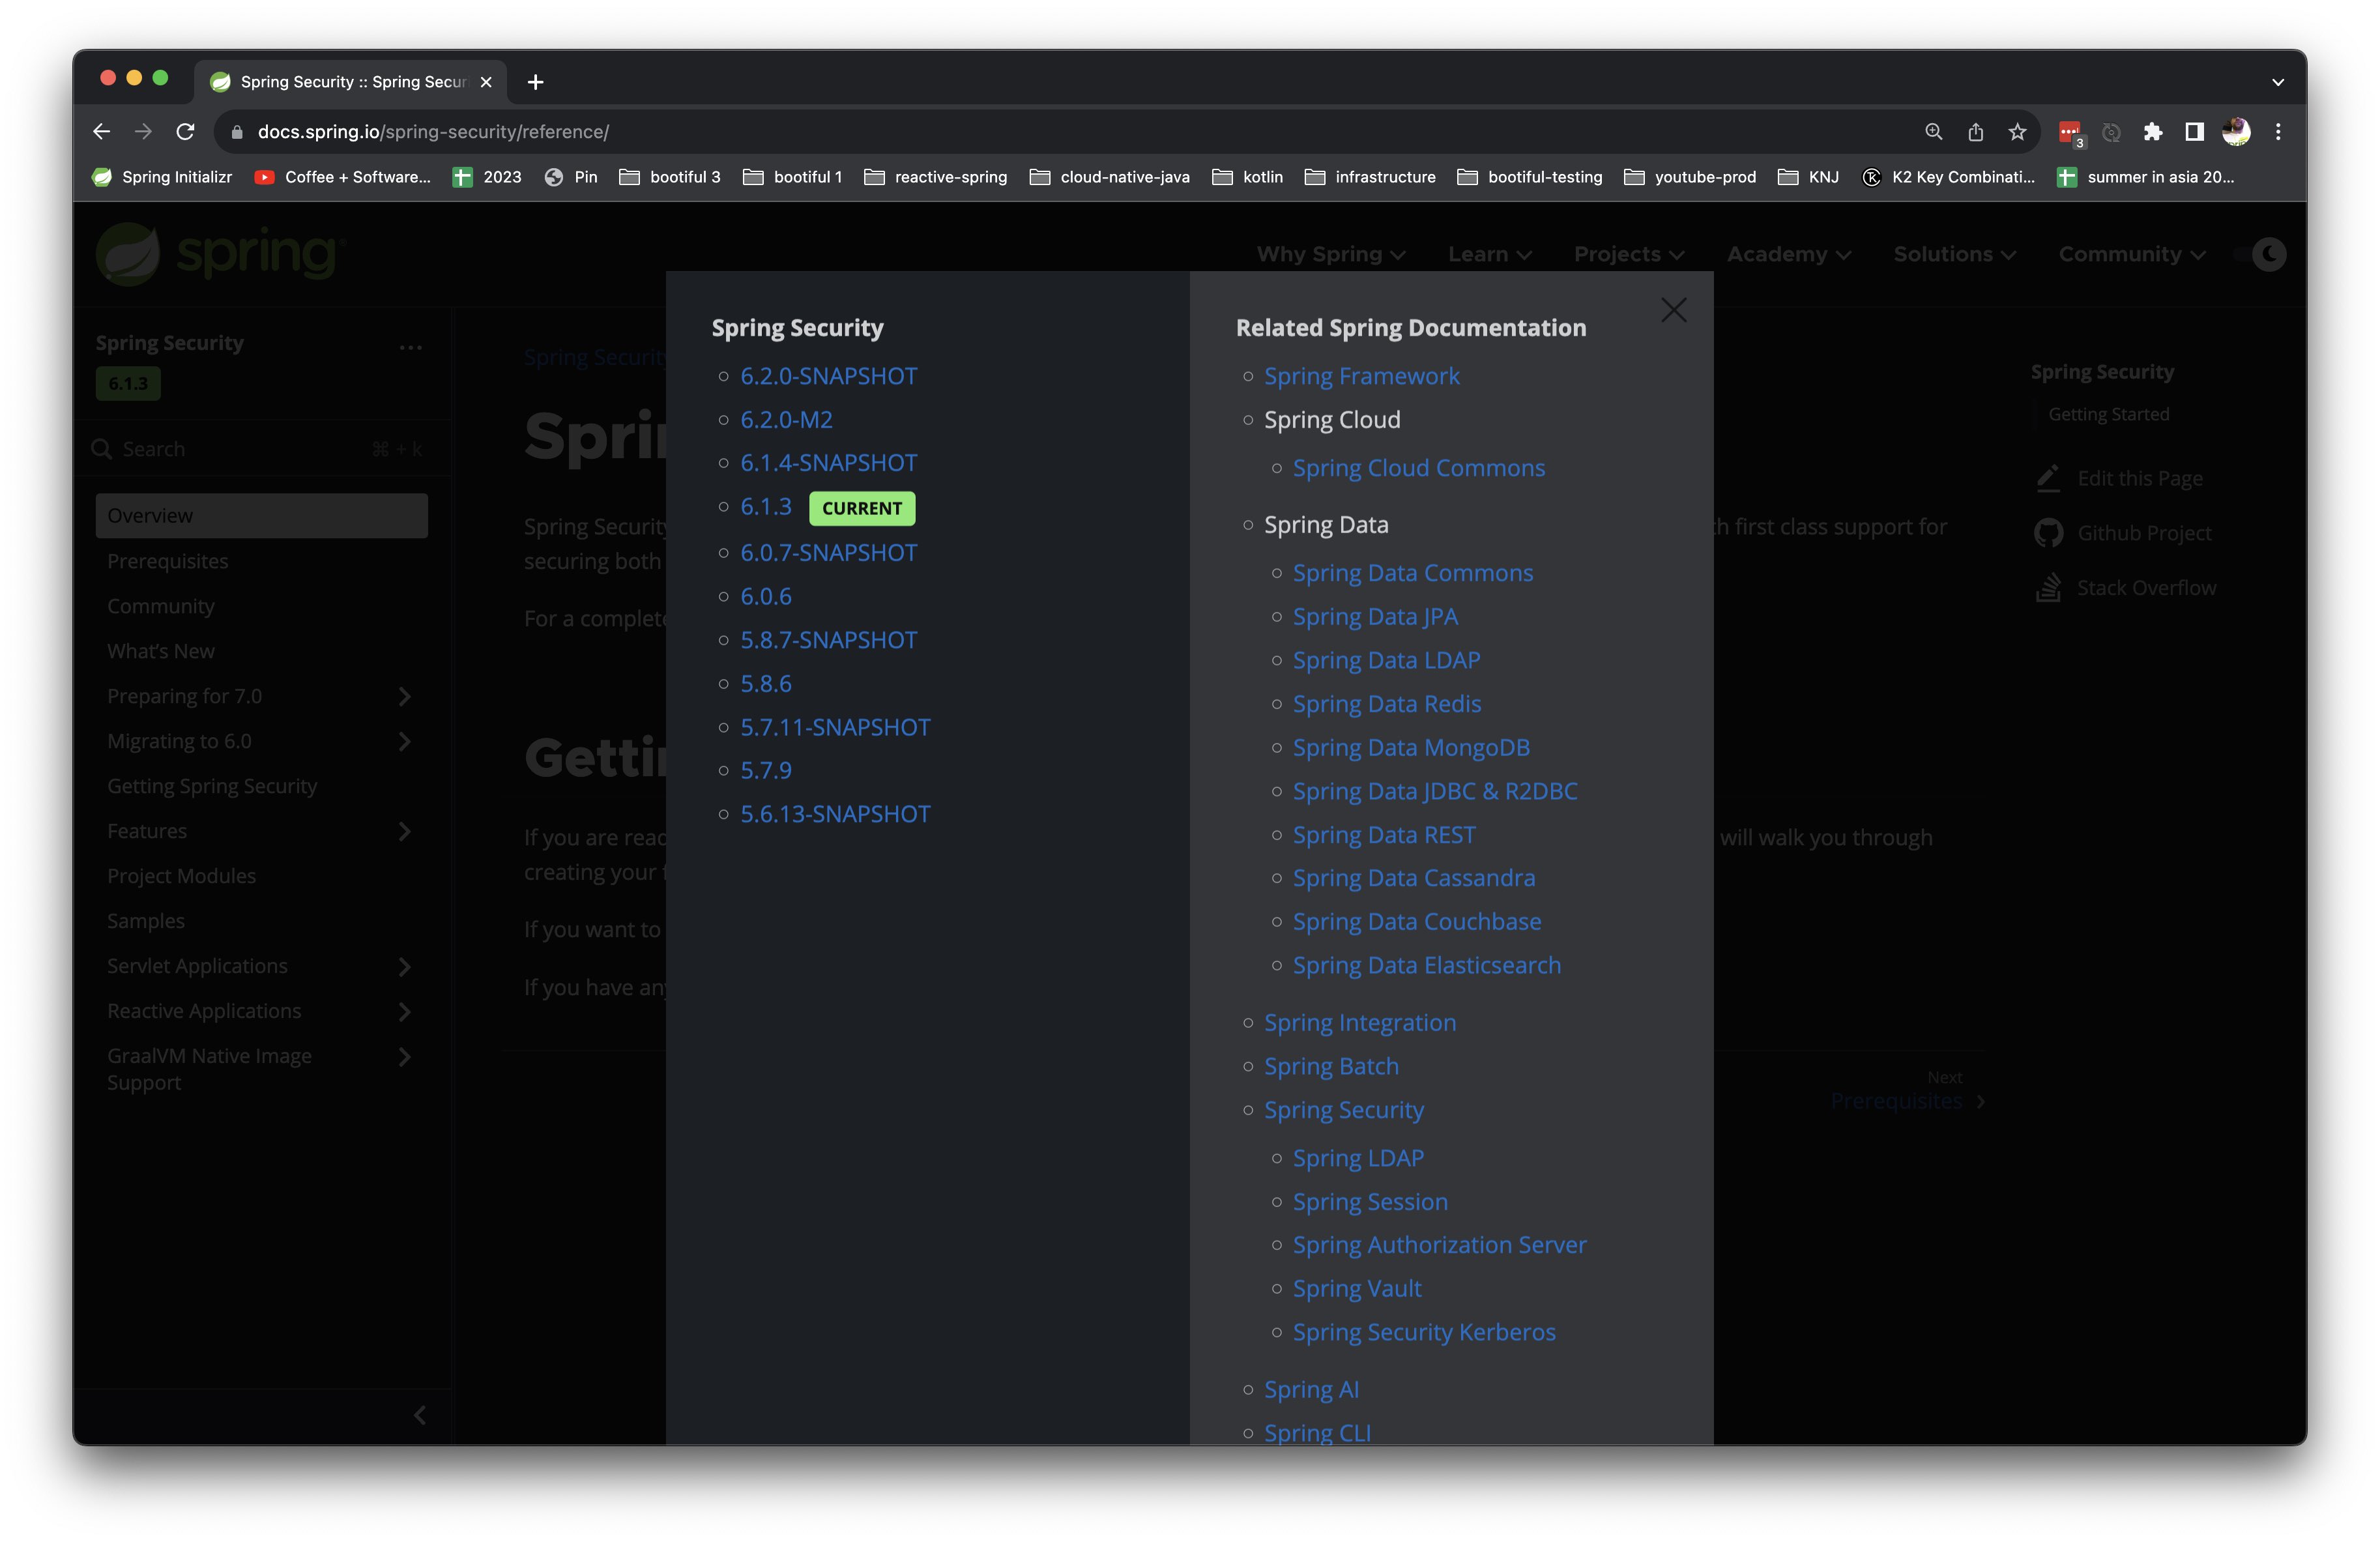Screen dimensions: 2380x1542
Task: Open Coffee + Software bookmark
Action: click(343, 177)
